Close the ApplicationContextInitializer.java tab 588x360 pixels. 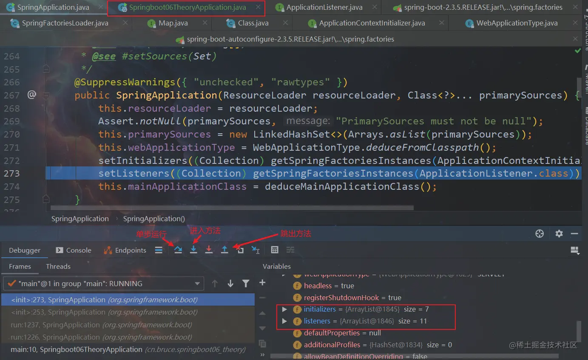coord(442,23)
